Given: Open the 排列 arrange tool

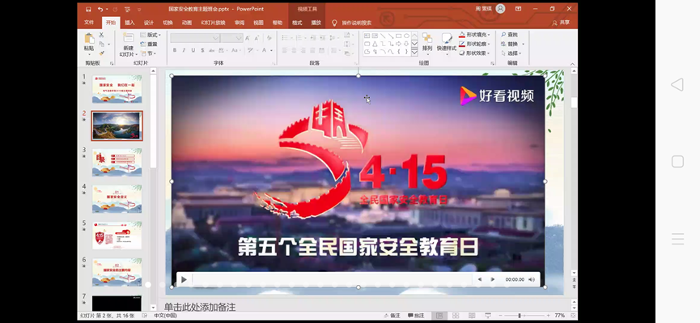Looking at the screenshot, I should tap(427, 42).
